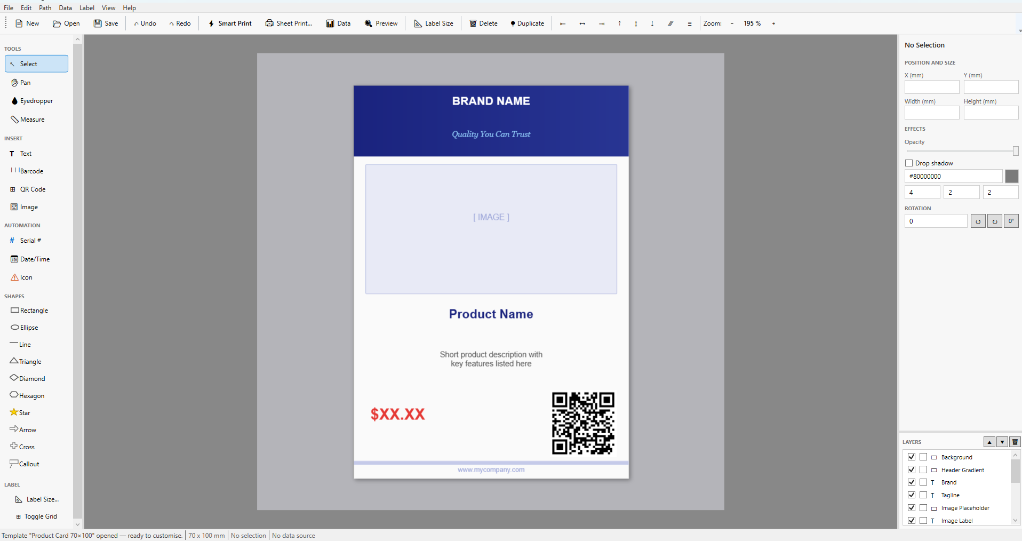Click the Layers list scrollbar

coord(1015,471)
